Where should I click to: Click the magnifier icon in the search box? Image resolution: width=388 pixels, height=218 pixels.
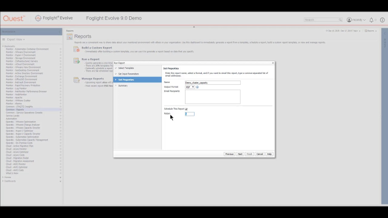pyautogui.click(x=340, y=20)
